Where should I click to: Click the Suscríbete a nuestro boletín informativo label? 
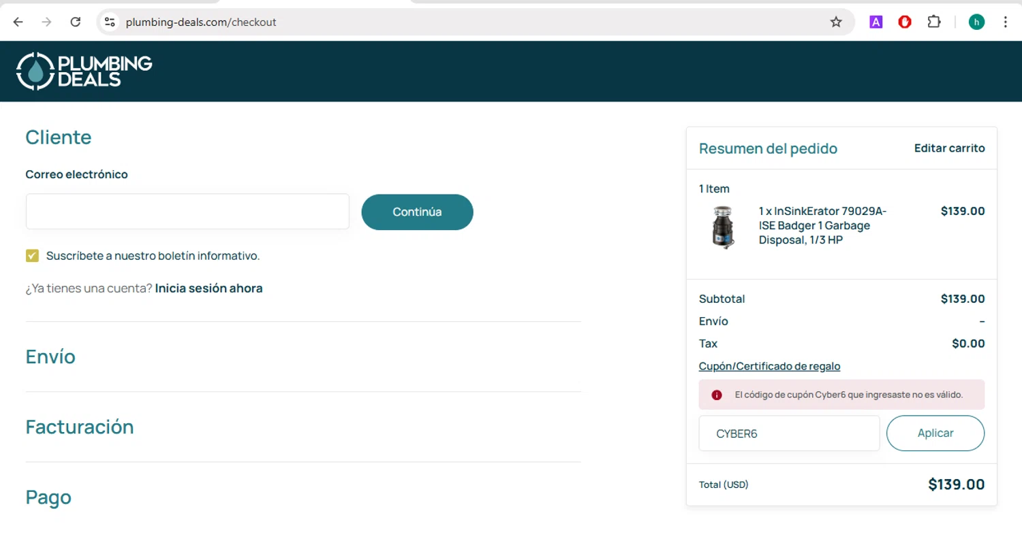tap(153, 256)
